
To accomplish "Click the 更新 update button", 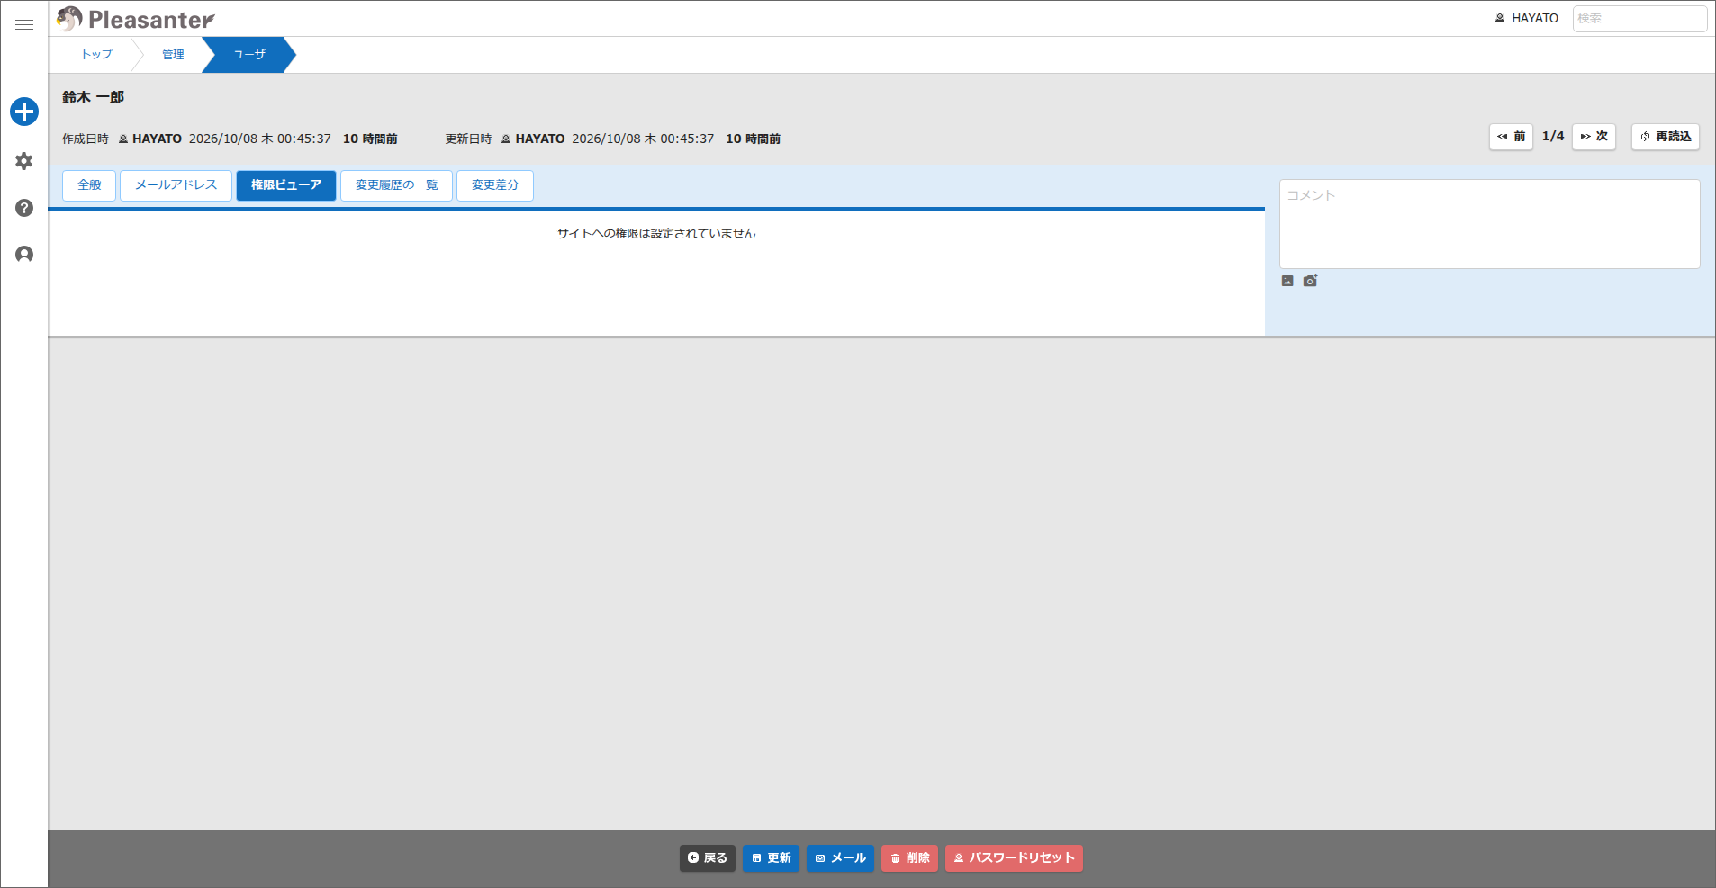I will (x=772, y=858).
